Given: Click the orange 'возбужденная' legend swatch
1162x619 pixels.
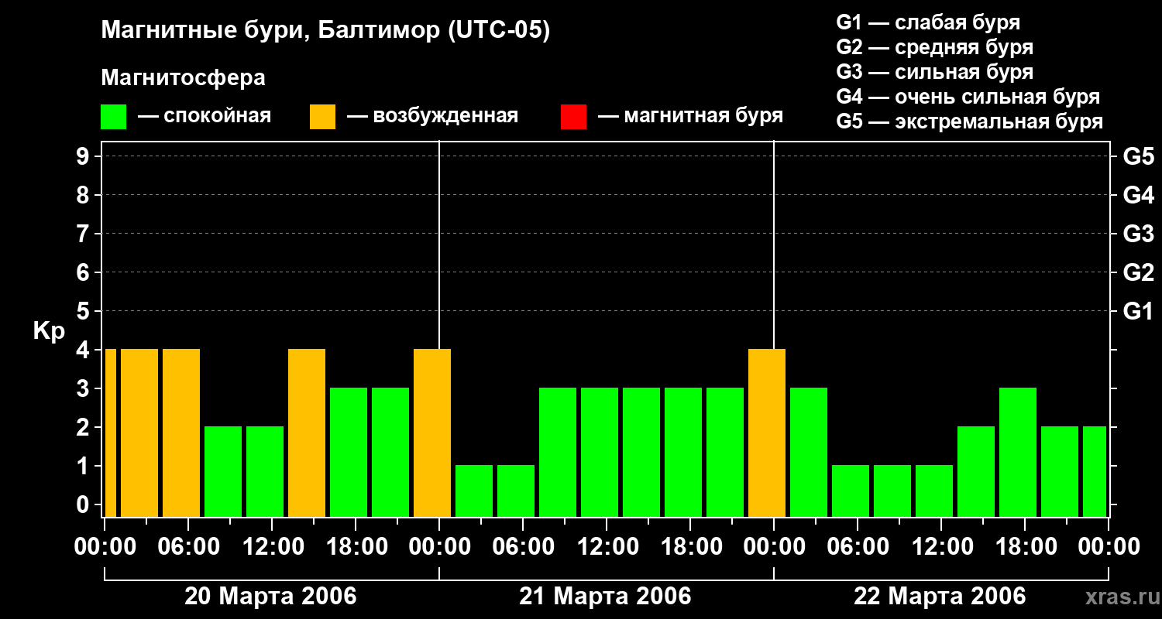Looking at the screenshot, I should pos(322,117).
